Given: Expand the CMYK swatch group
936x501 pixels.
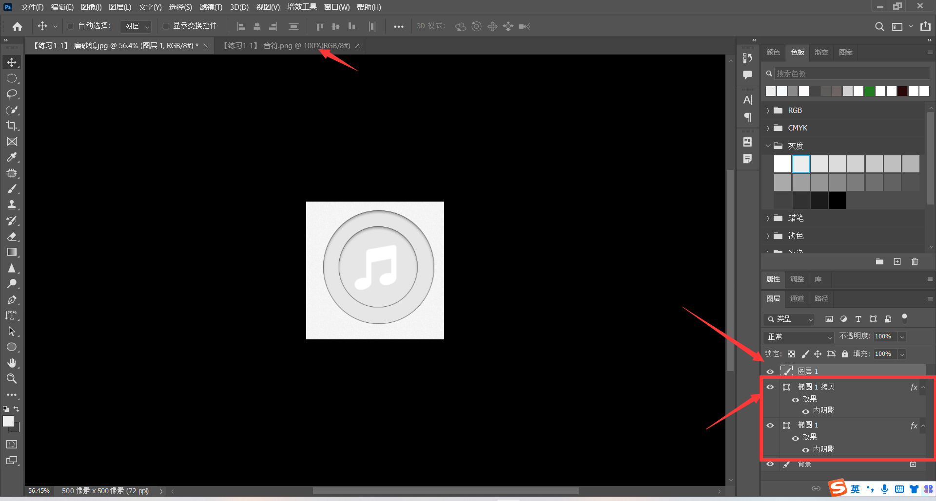Looking at the screenshot, I should [768, 128].
